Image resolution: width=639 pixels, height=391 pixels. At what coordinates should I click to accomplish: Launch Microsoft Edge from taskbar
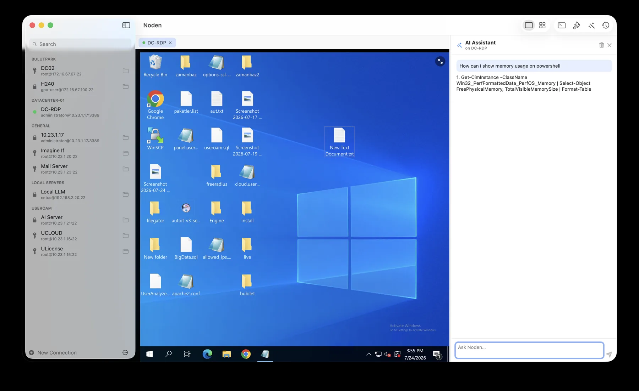tap(207, 354)
